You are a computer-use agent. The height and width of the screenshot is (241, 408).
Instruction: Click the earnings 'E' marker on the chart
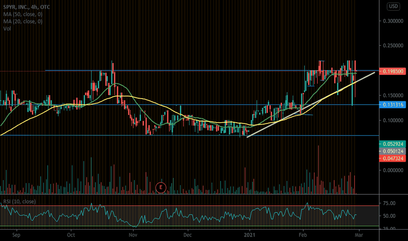[x=161, y=188]
